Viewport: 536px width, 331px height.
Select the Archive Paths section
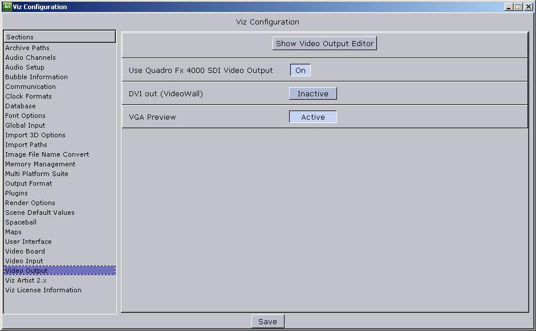(26, 48)
